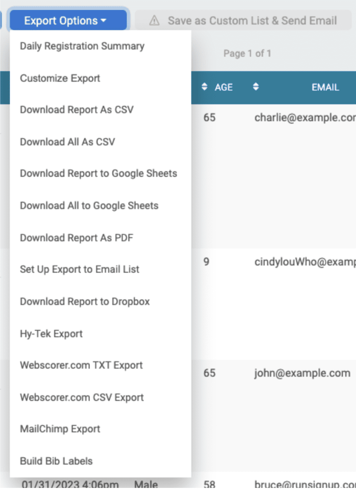Screen dimensions: 356x489
Task: Choose Customize Export
Action: [x=60, y=78]
